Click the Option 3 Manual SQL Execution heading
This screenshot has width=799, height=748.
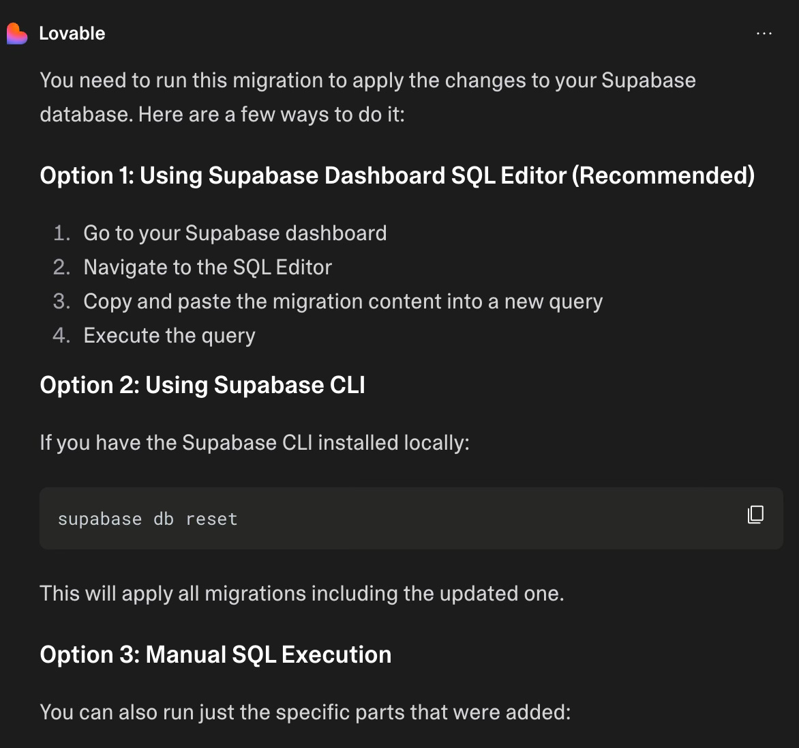click(x=215, y=654)
